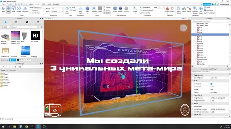This screenshot has height=129, width=231.
Task: Open the Transform tool
Action: pyautogui.click(x=25, y=9)
